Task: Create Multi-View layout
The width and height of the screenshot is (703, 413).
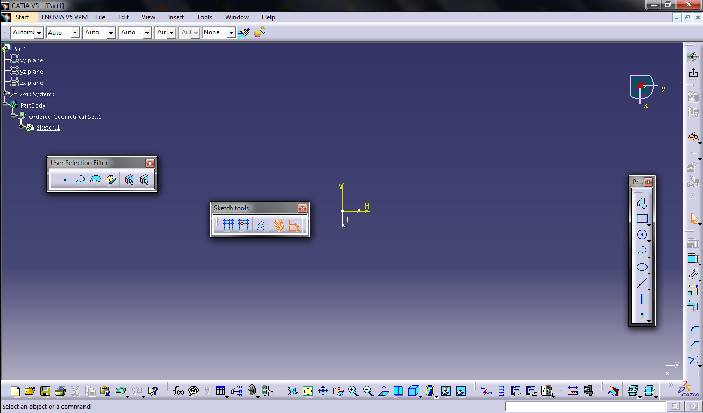Action: [399, 391]
